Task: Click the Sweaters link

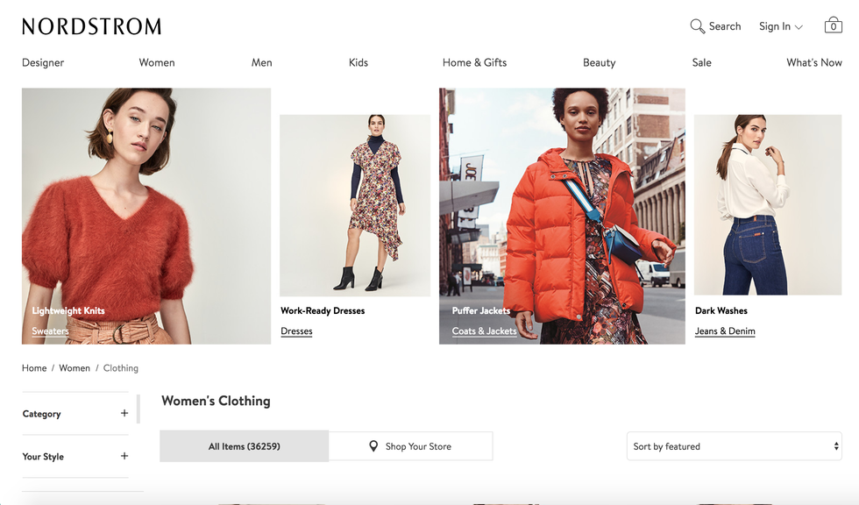Action: tap(50, 331)
